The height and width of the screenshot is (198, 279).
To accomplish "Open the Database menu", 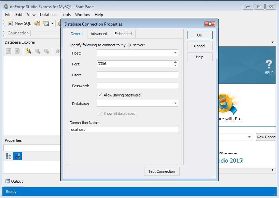I will 48,15.
